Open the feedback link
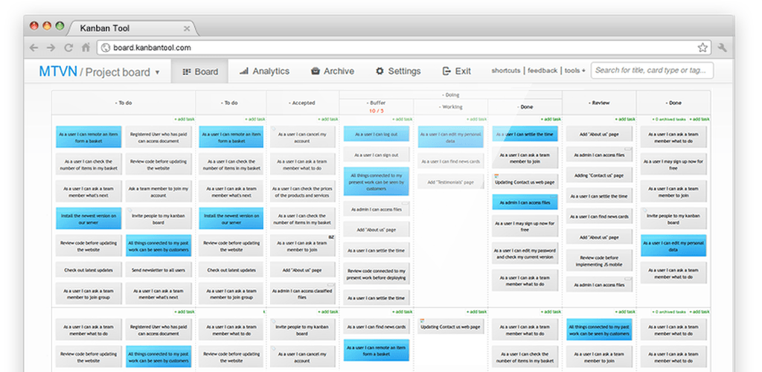 click(x=542, y=71)
